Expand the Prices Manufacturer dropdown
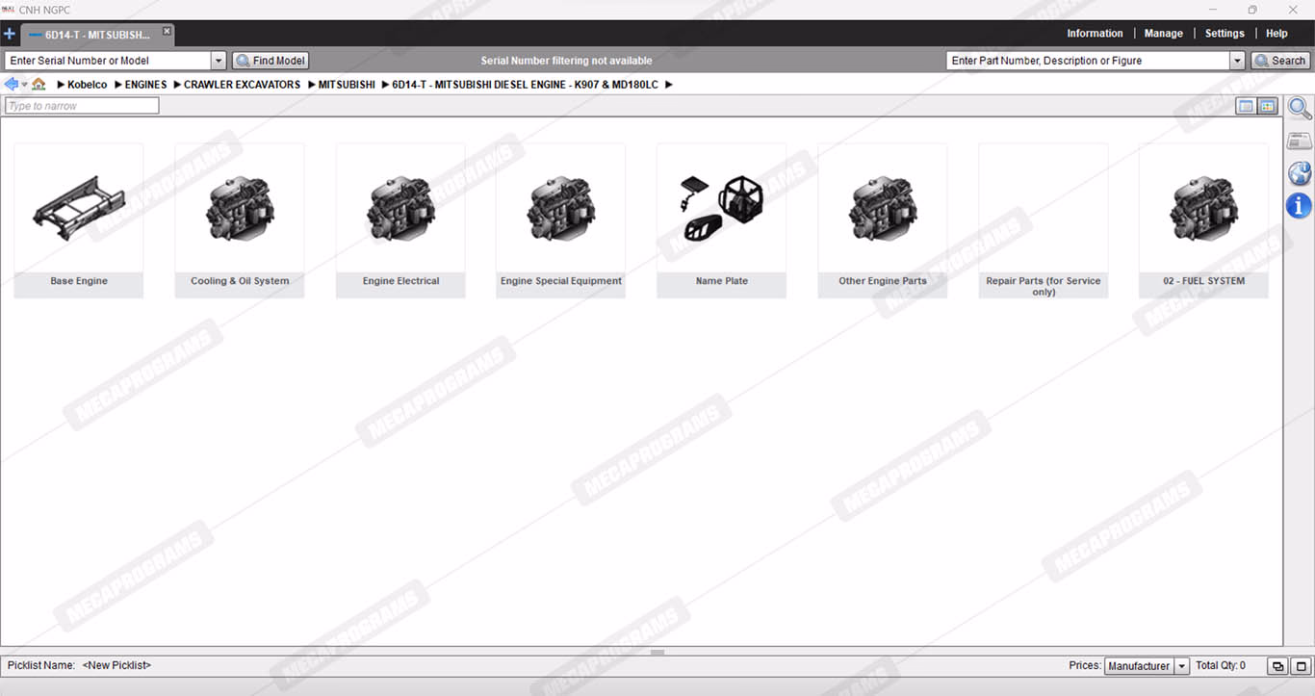This screenshot has width=1315, height=696. tap(1182, 666)
